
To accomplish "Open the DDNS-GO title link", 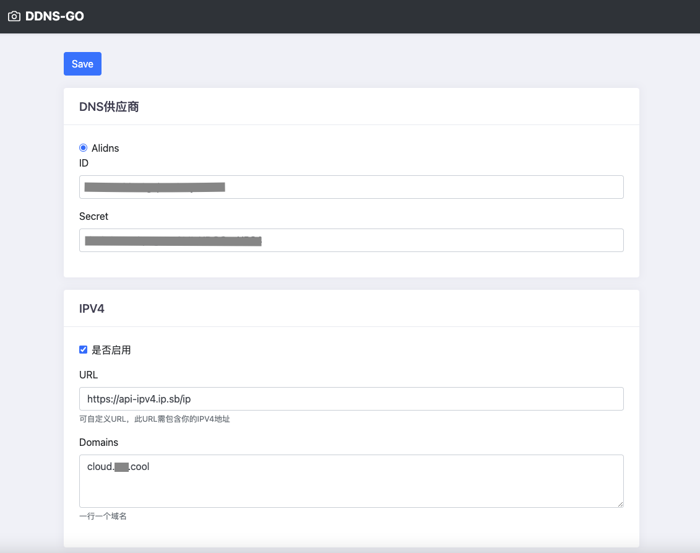I will point(54,17).
